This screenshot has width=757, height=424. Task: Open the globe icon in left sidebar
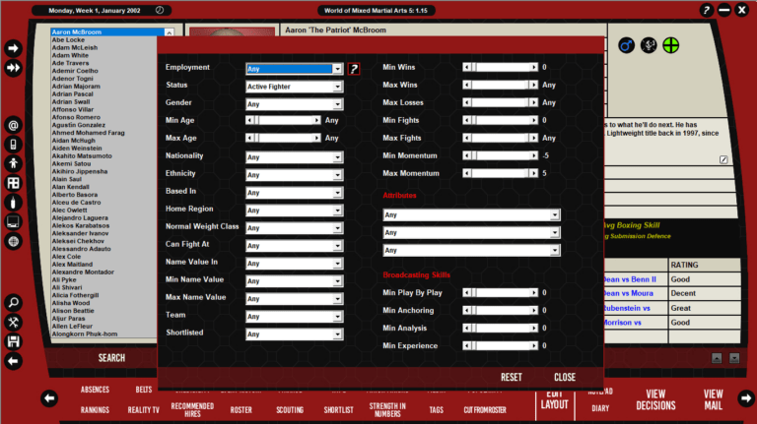coord(14,241)
